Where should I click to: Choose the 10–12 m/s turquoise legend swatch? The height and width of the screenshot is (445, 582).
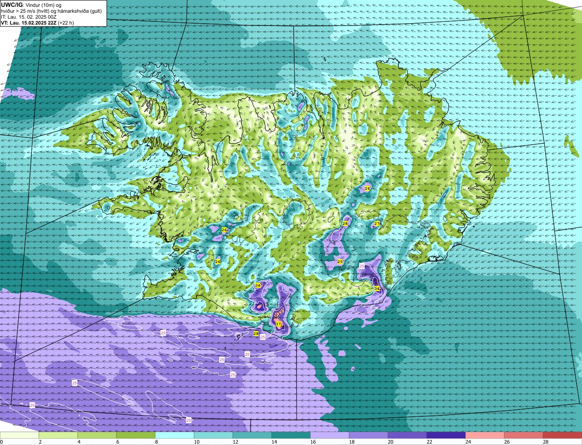[x=213, y=435]
